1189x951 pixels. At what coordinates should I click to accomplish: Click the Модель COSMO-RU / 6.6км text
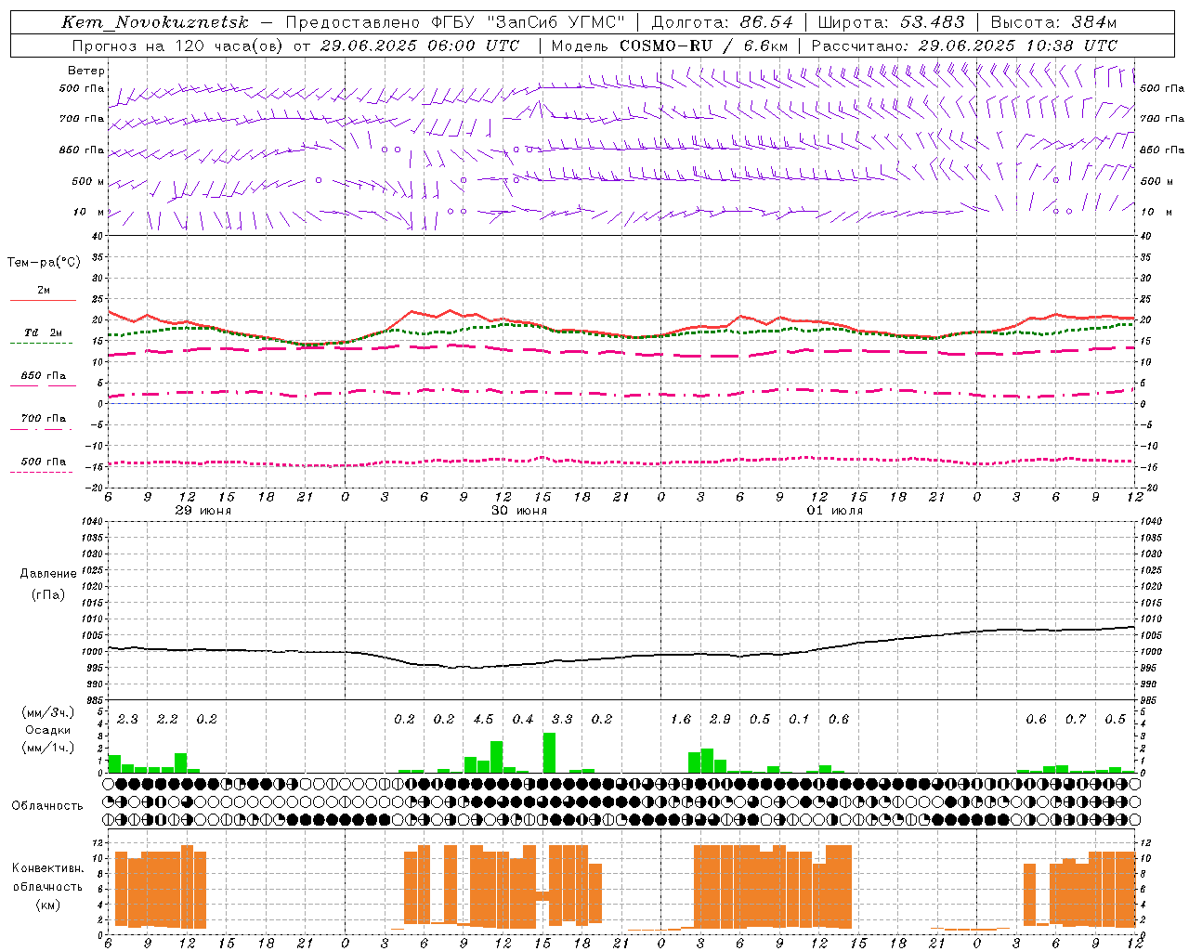[x=670, y=46]
